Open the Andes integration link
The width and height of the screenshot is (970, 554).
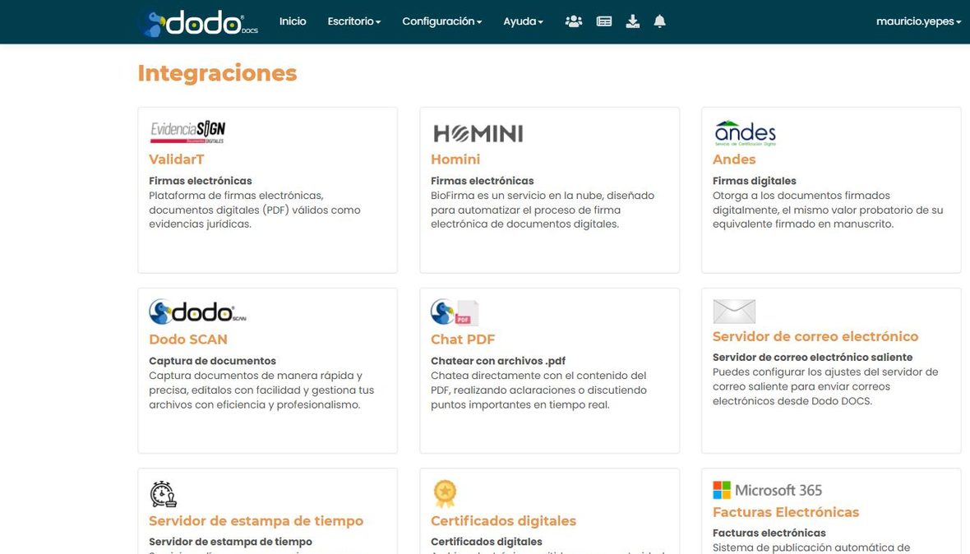tap(734, 159)
